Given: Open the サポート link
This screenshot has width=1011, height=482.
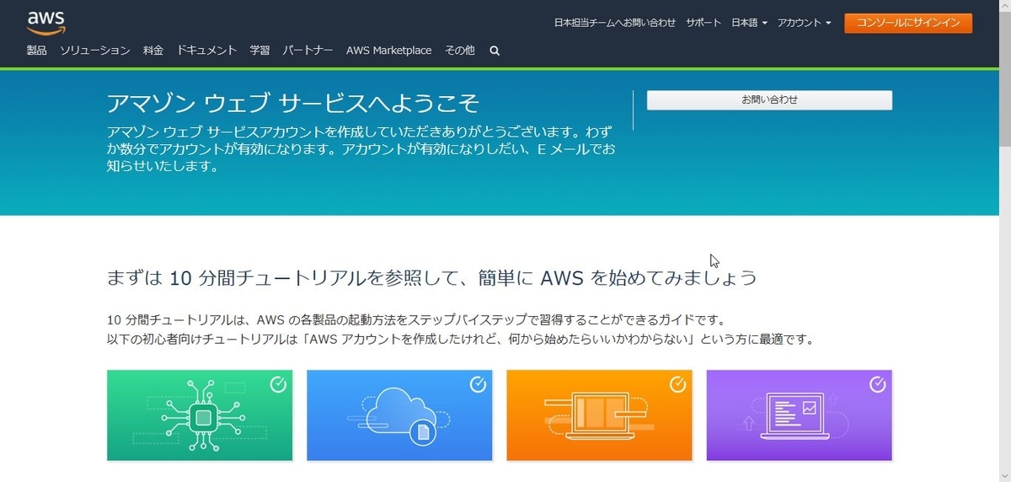Looking at the screenshot, I should click(x=703, y=23).
